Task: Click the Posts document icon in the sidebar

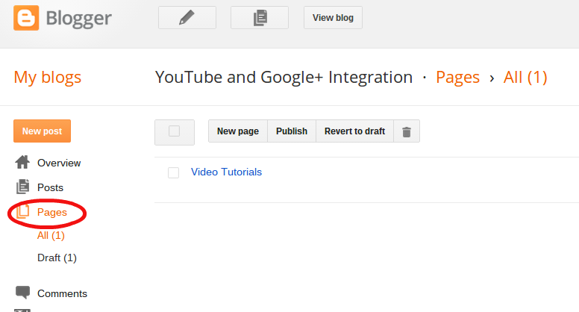Action: click(22, 187)
